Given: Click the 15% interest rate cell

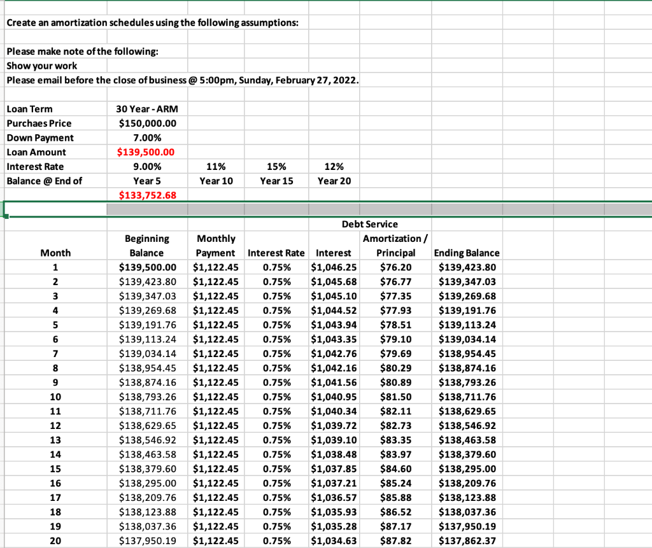Looking at the screenshot, I should pos(275,166).
